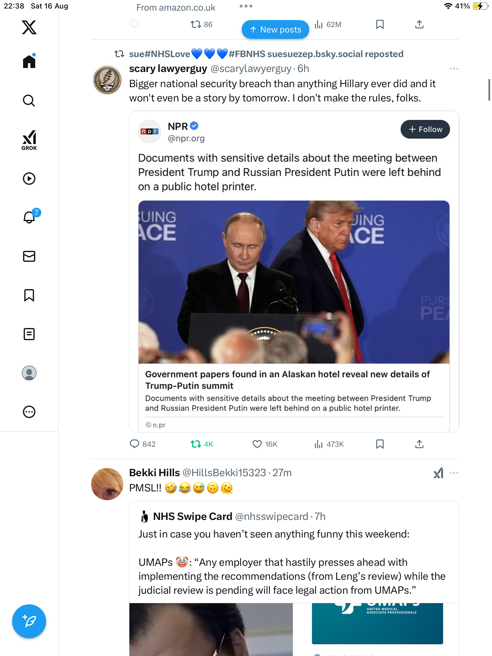This screenshot has height=656, width=492.
Task: Undo repost on scary lawyerguy post
Action: tap(196, 444)
